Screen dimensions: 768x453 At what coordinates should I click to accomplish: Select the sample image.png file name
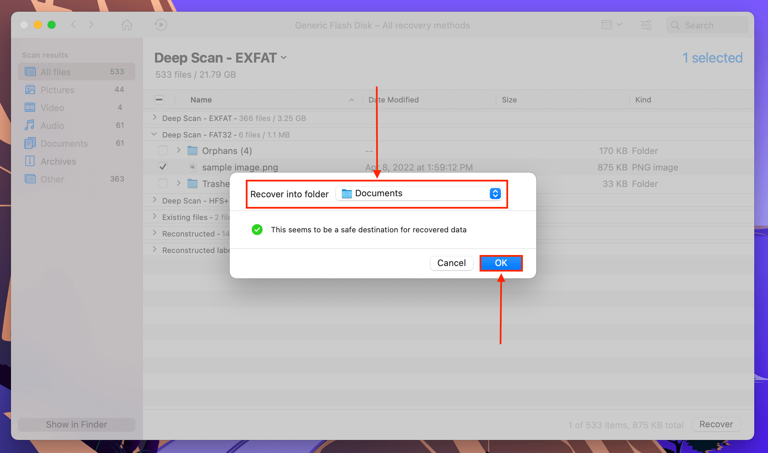[240, 167]
